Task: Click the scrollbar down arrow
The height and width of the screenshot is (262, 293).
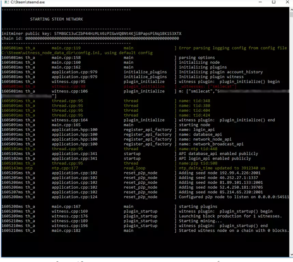Action: (x=291, y=255)
